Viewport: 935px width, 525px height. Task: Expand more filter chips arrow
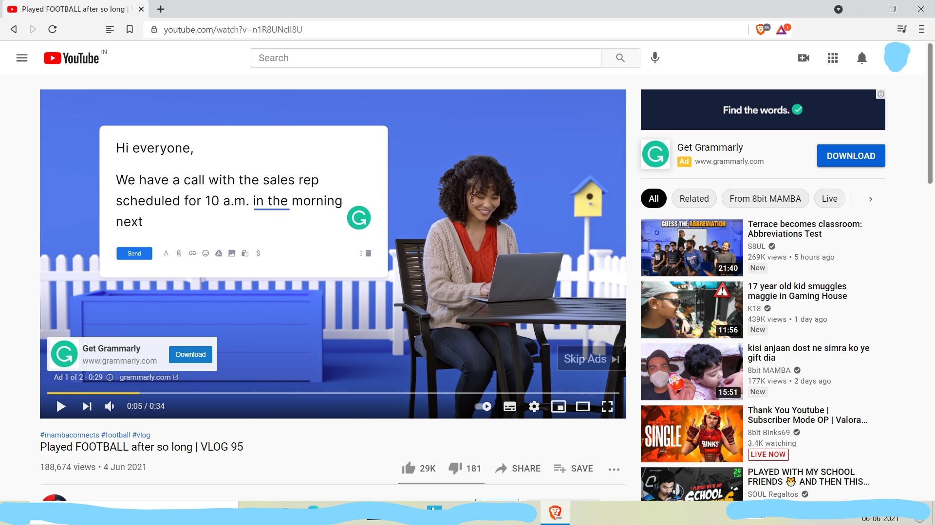(870, 199)
